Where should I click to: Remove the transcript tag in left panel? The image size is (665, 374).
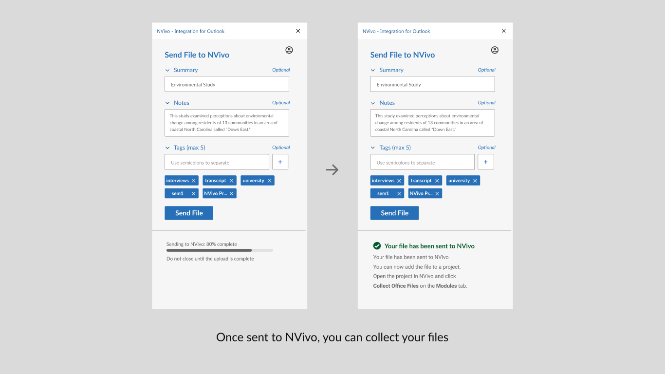click(x=231, y=181)
